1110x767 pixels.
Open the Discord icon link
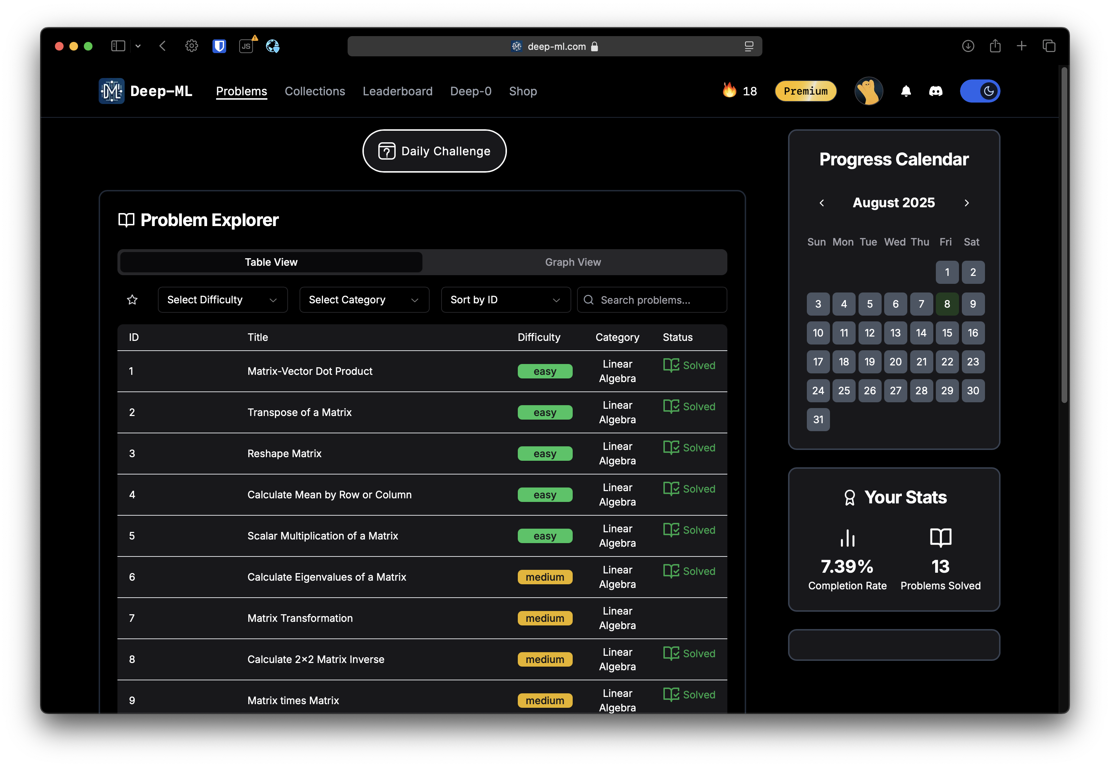pyautogui.click(x=935, y=91)
